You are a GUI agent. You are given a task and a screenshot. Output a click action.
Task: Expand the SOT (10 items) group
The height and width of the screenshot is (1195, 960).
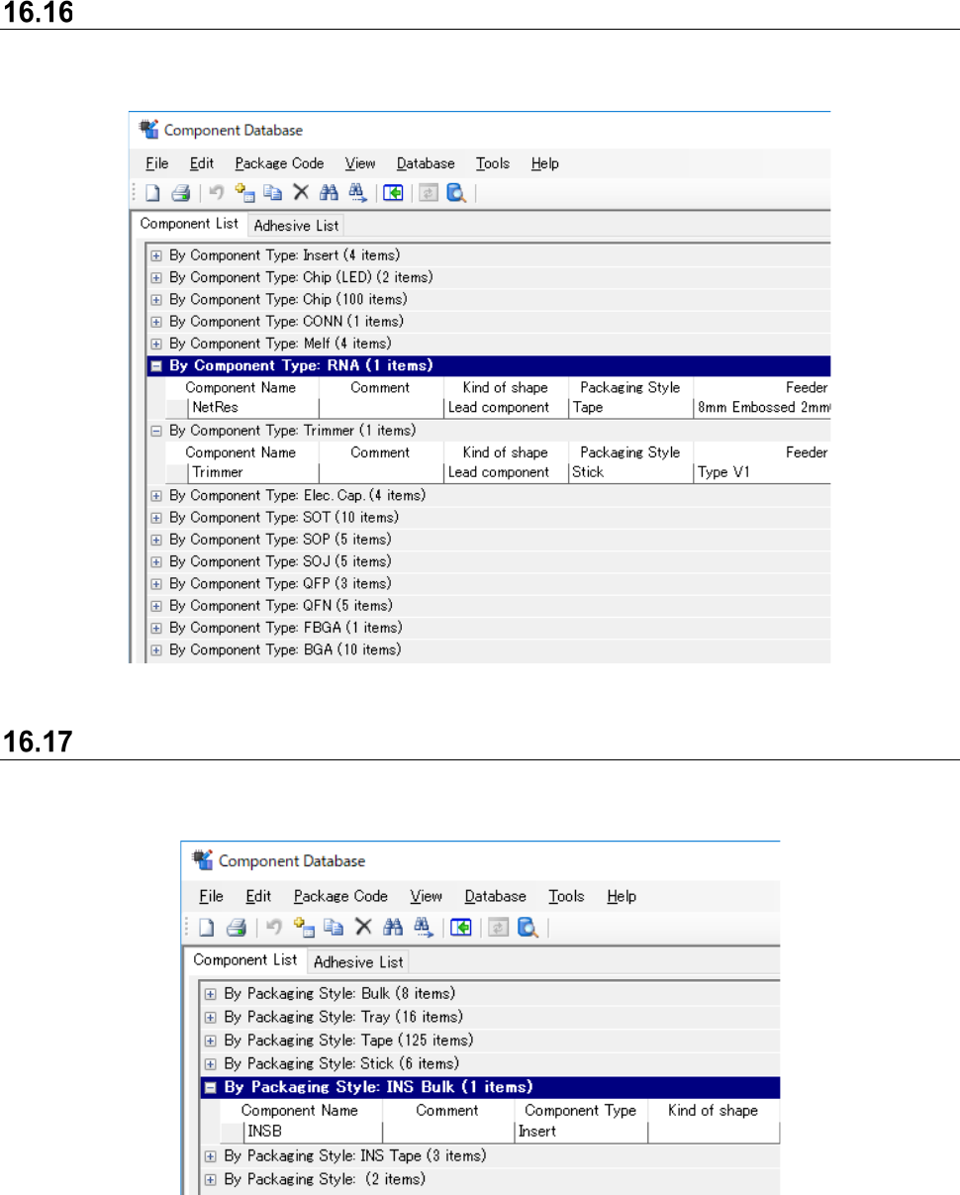coord(155,517)
